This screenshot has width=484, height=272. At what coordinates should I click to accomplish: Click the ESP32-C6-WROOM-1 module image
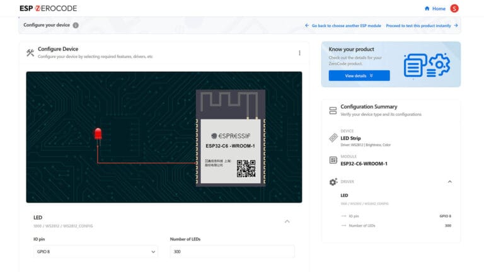[x=230, y=137]
